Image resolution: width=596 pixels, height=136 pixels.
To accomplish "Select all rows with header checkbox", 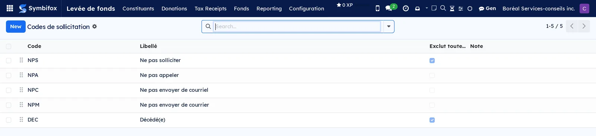I will [9, 46].
